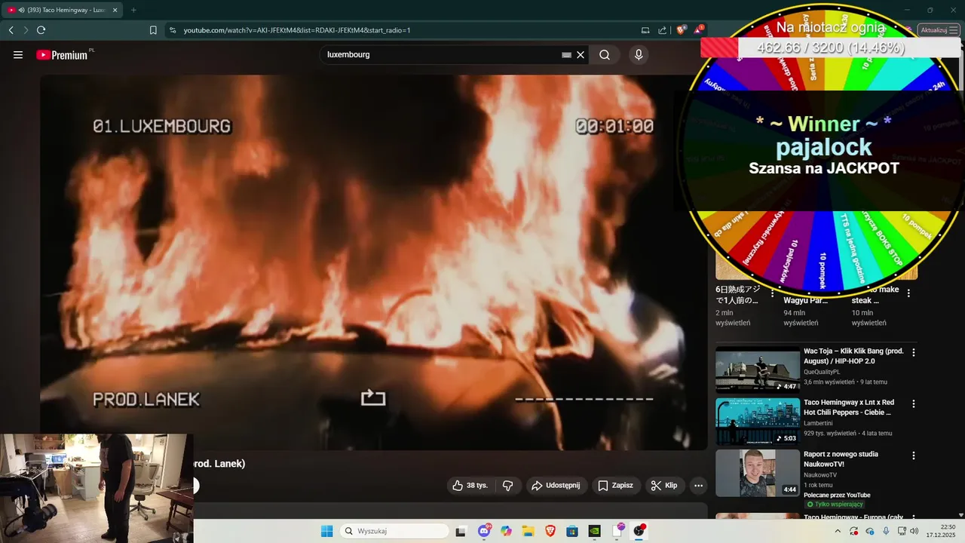This screenshot has width=965, height=543.
Task: Open options for Ciebie video by Lambertini
Action: point(914,404)
